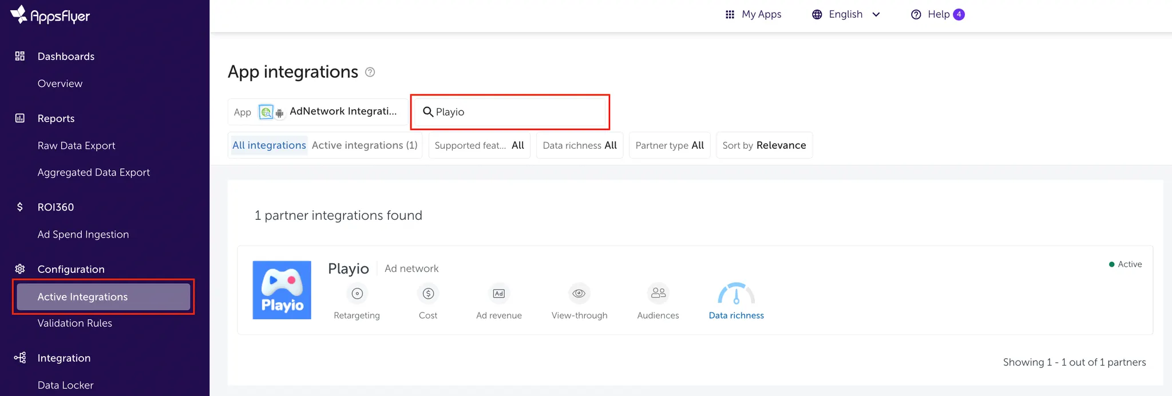Open the Data richness gauge icon
1172x396 pixels.
pos(736,294)
